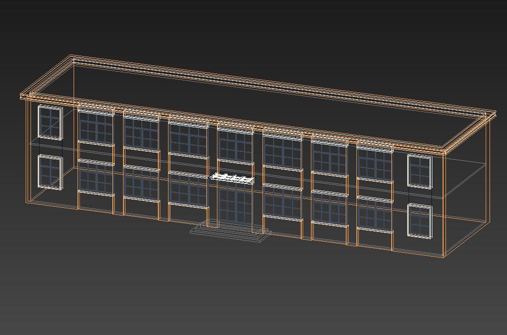Click the entrance steps at the building base
The height and width of the screenshot is (335, 507).
[x=229, y=232]
